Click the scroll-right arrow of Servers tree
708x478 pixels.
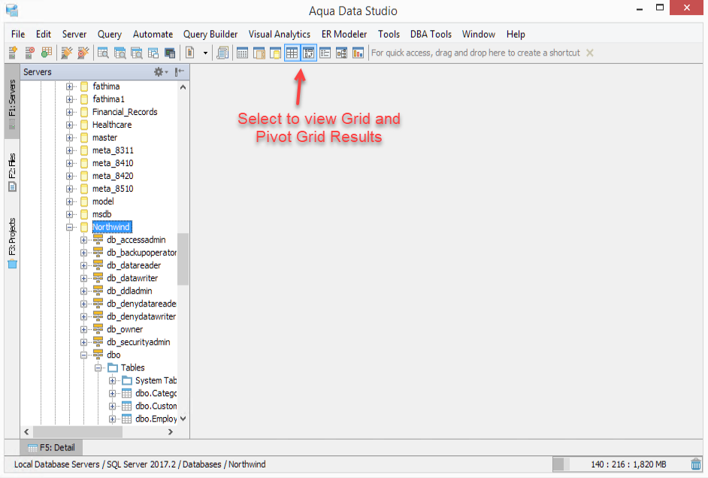point(170,432)
